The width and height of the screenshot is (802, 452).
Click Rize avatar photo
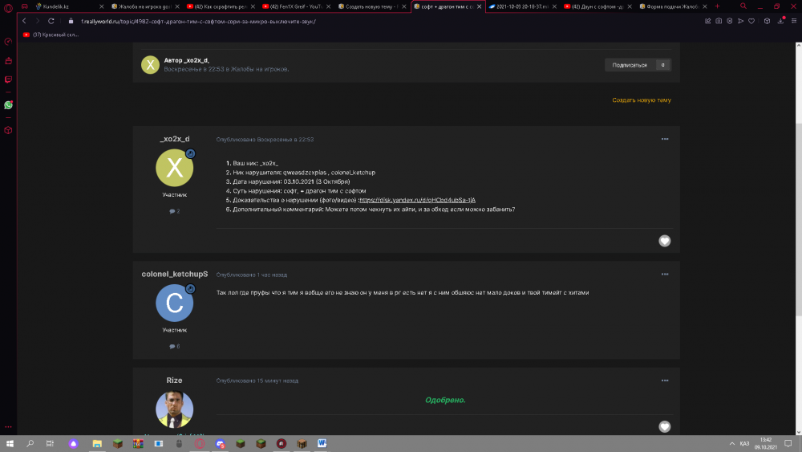[174, 409]
